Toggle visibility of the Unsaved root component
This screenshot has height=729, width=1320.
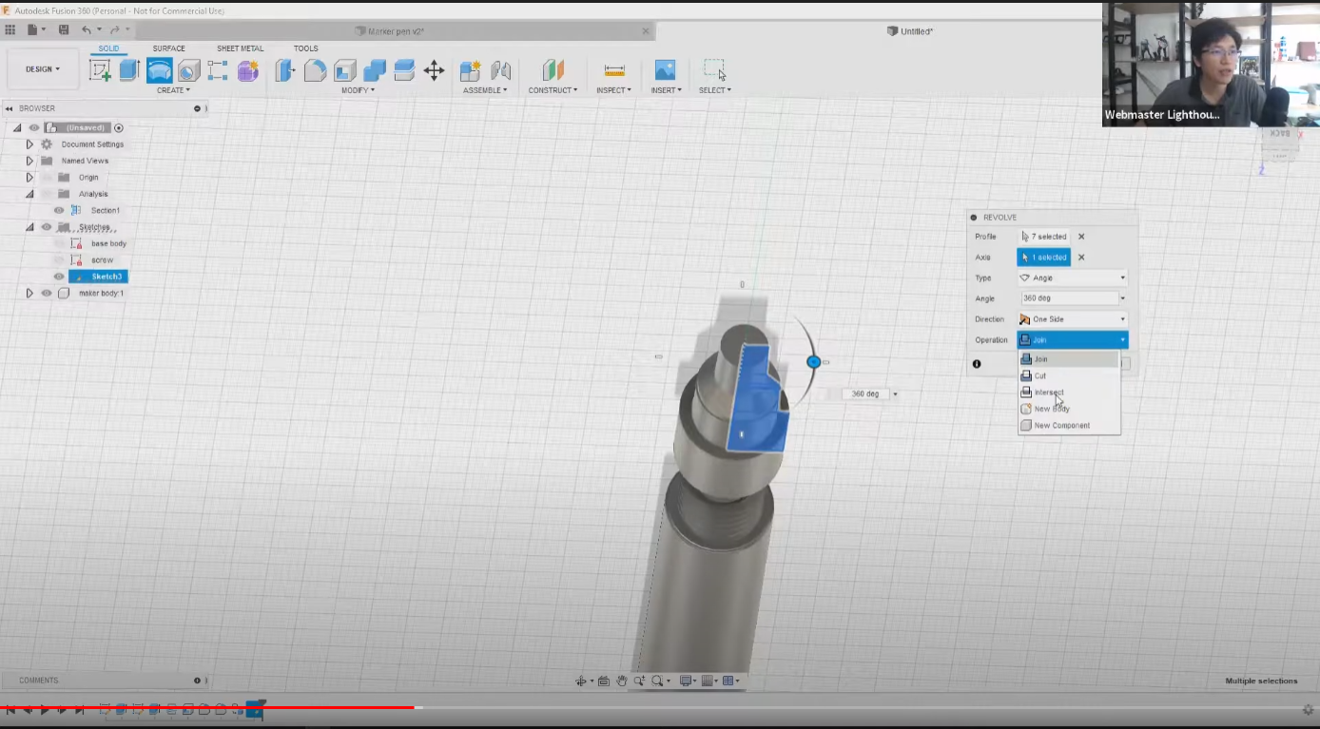click(x=33, y=128)
